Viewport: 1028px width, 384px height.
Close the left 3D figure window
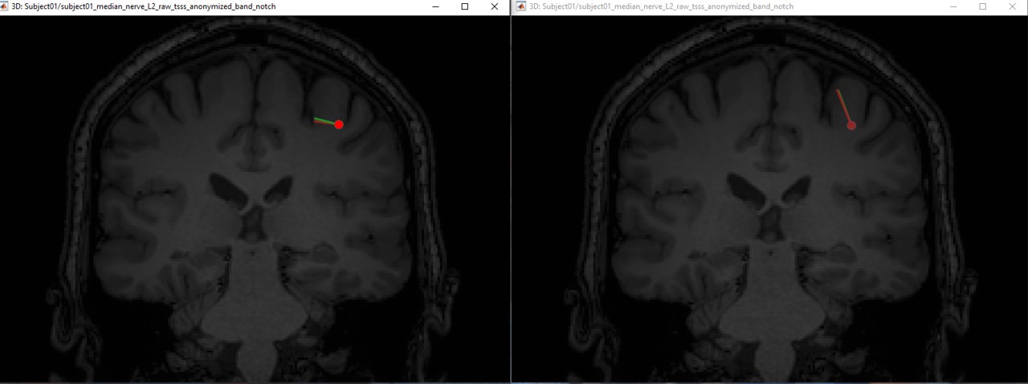pyautogui.click(x=494, y=6)
